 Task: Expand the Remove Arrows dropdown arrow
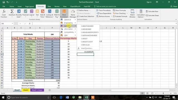[111, 16]
